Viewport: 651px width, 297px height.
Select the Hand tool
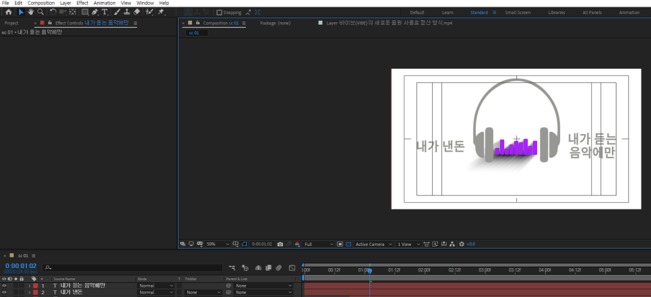[x=31, y=12]
